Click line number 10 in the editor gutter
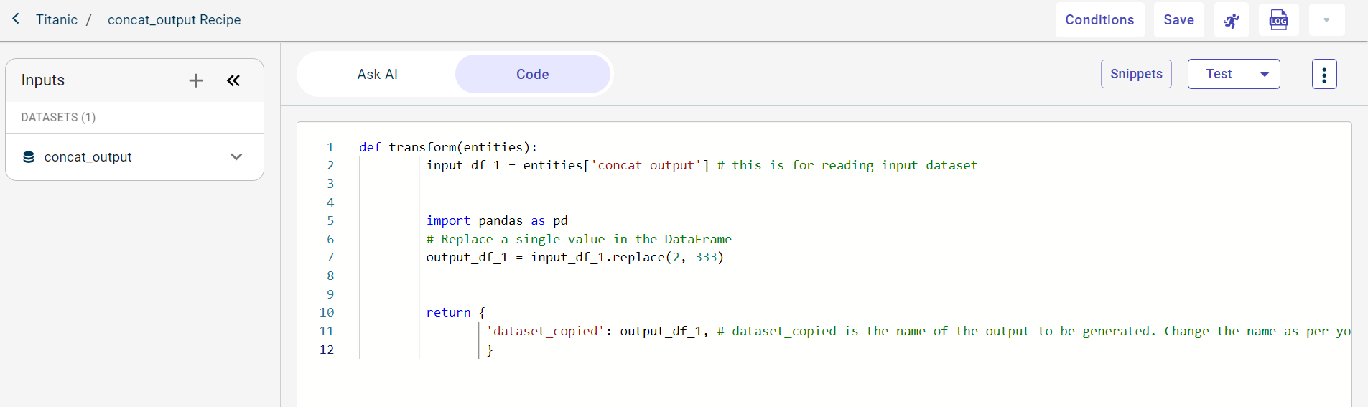Screen dimensions: 1368x407 point(327,312)
